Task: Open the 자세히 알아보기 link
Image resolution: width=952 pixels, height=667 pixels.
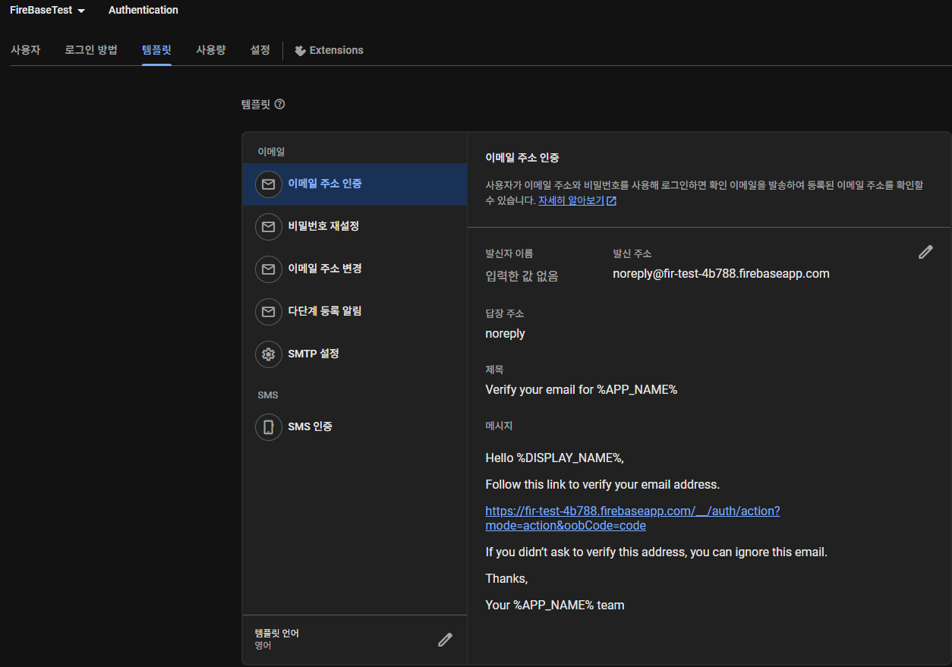Action: click(571, 201)
